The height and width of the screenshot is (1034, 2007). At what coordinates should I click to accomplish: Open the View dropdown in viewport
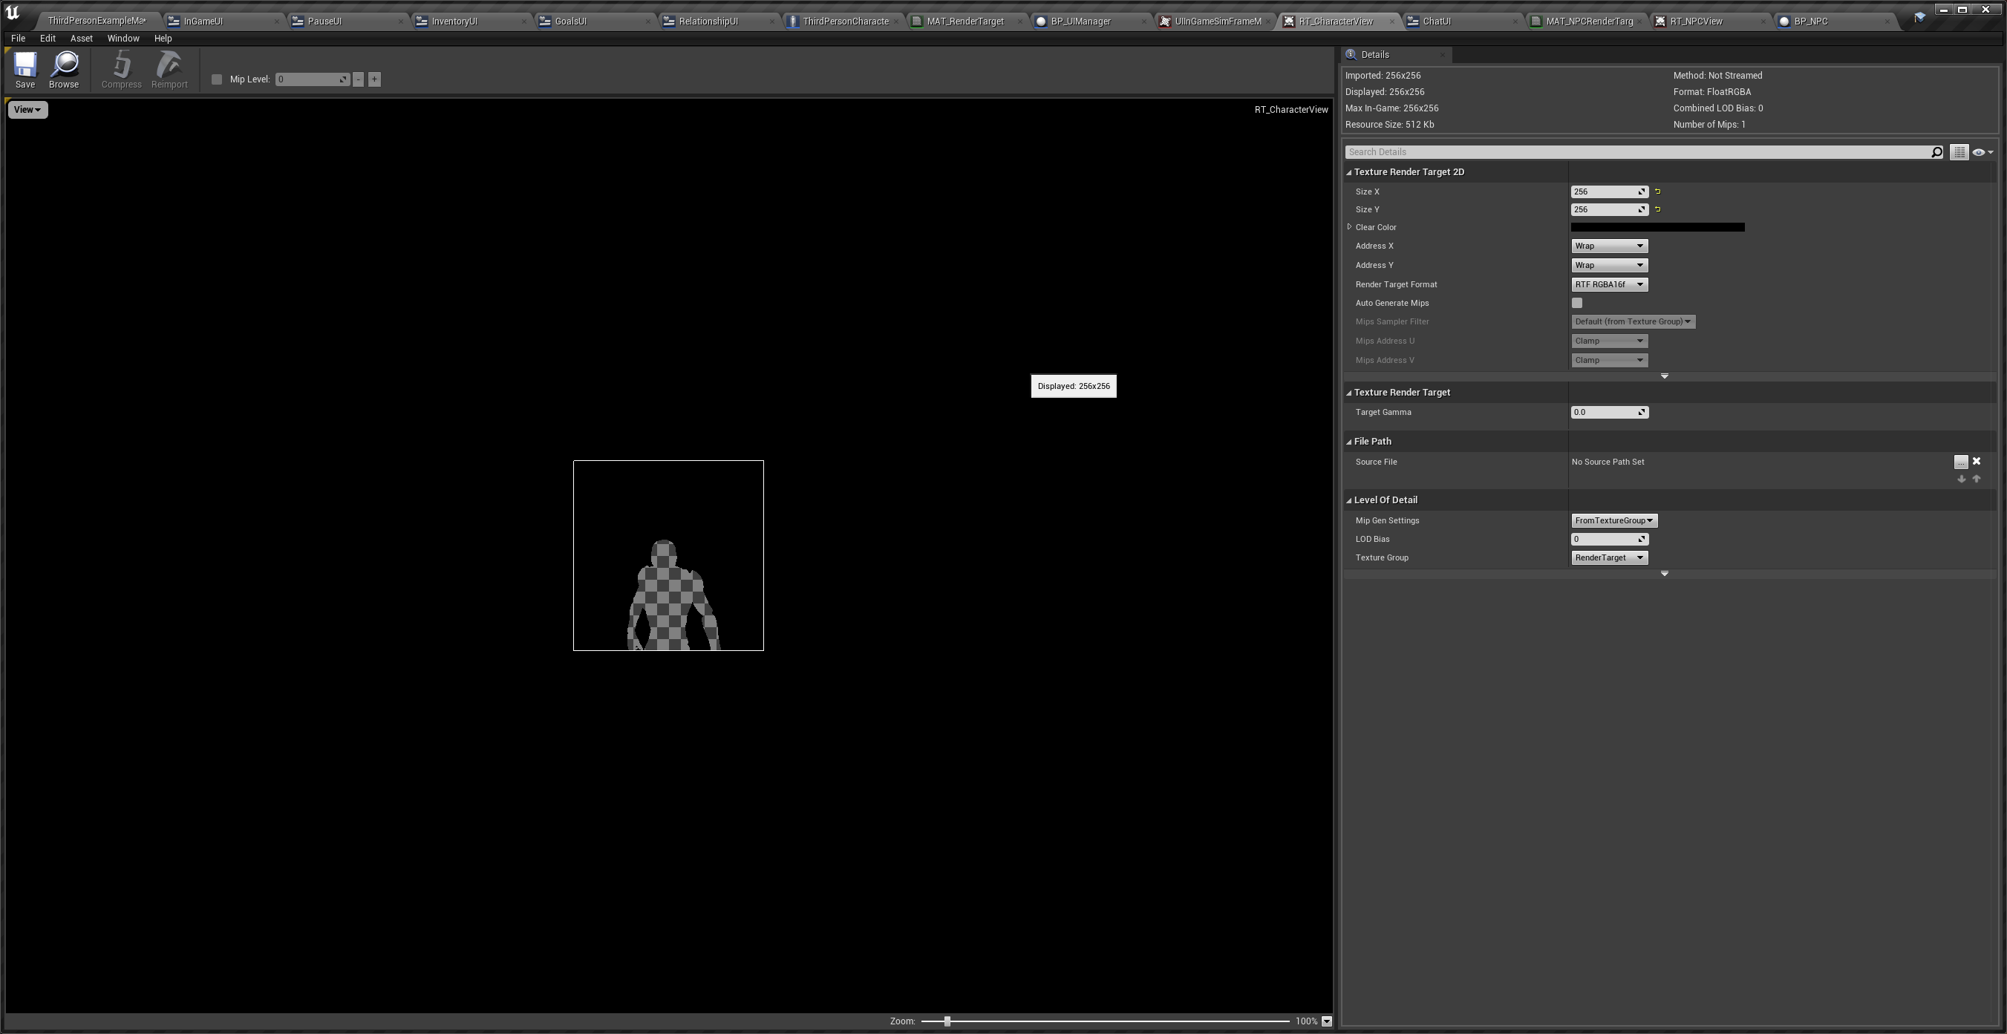point(27,110)
